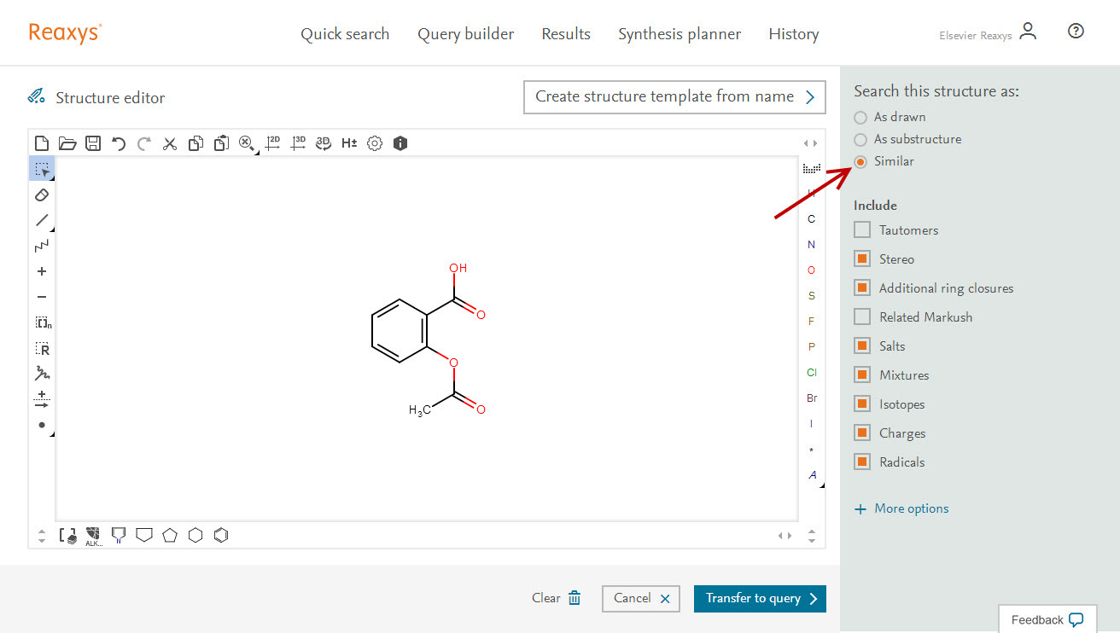Enable the Tautomers checkbox
The width and height of the screenshot is (1120, 633).
point(862,230)
